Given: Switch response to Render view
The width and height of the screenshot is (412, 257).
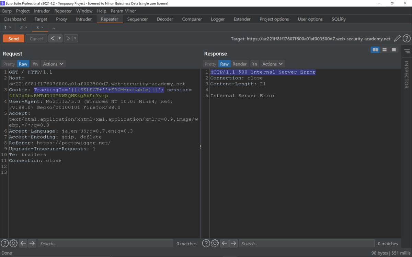Looking at the screenshot, I should (x=240, y=64).
